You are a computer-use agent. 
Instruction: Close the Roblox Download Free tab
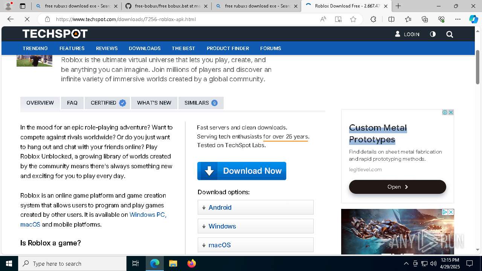pos(386,6)
